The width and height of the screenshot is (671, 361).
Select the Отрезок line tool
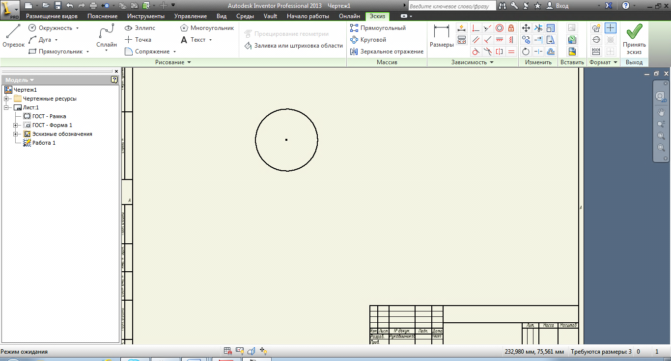13,36
